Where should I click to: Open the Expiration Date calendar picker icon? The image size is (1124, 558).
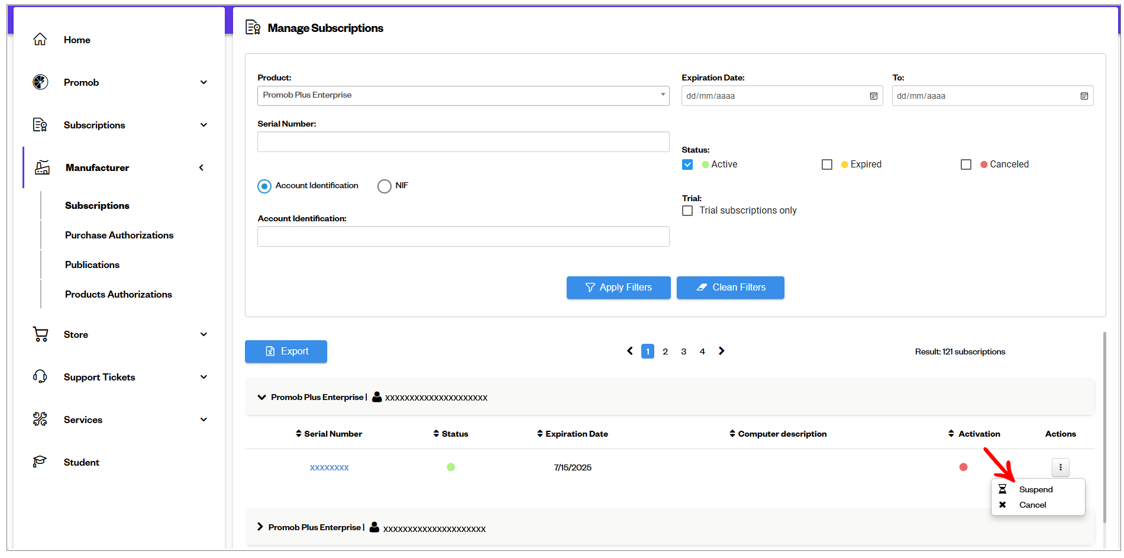[873, 96]
